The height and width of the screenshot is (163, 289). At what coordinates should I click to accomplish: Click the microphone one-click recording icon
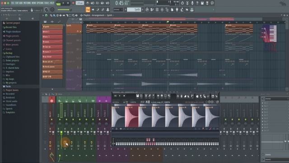[x=192, y=3]
